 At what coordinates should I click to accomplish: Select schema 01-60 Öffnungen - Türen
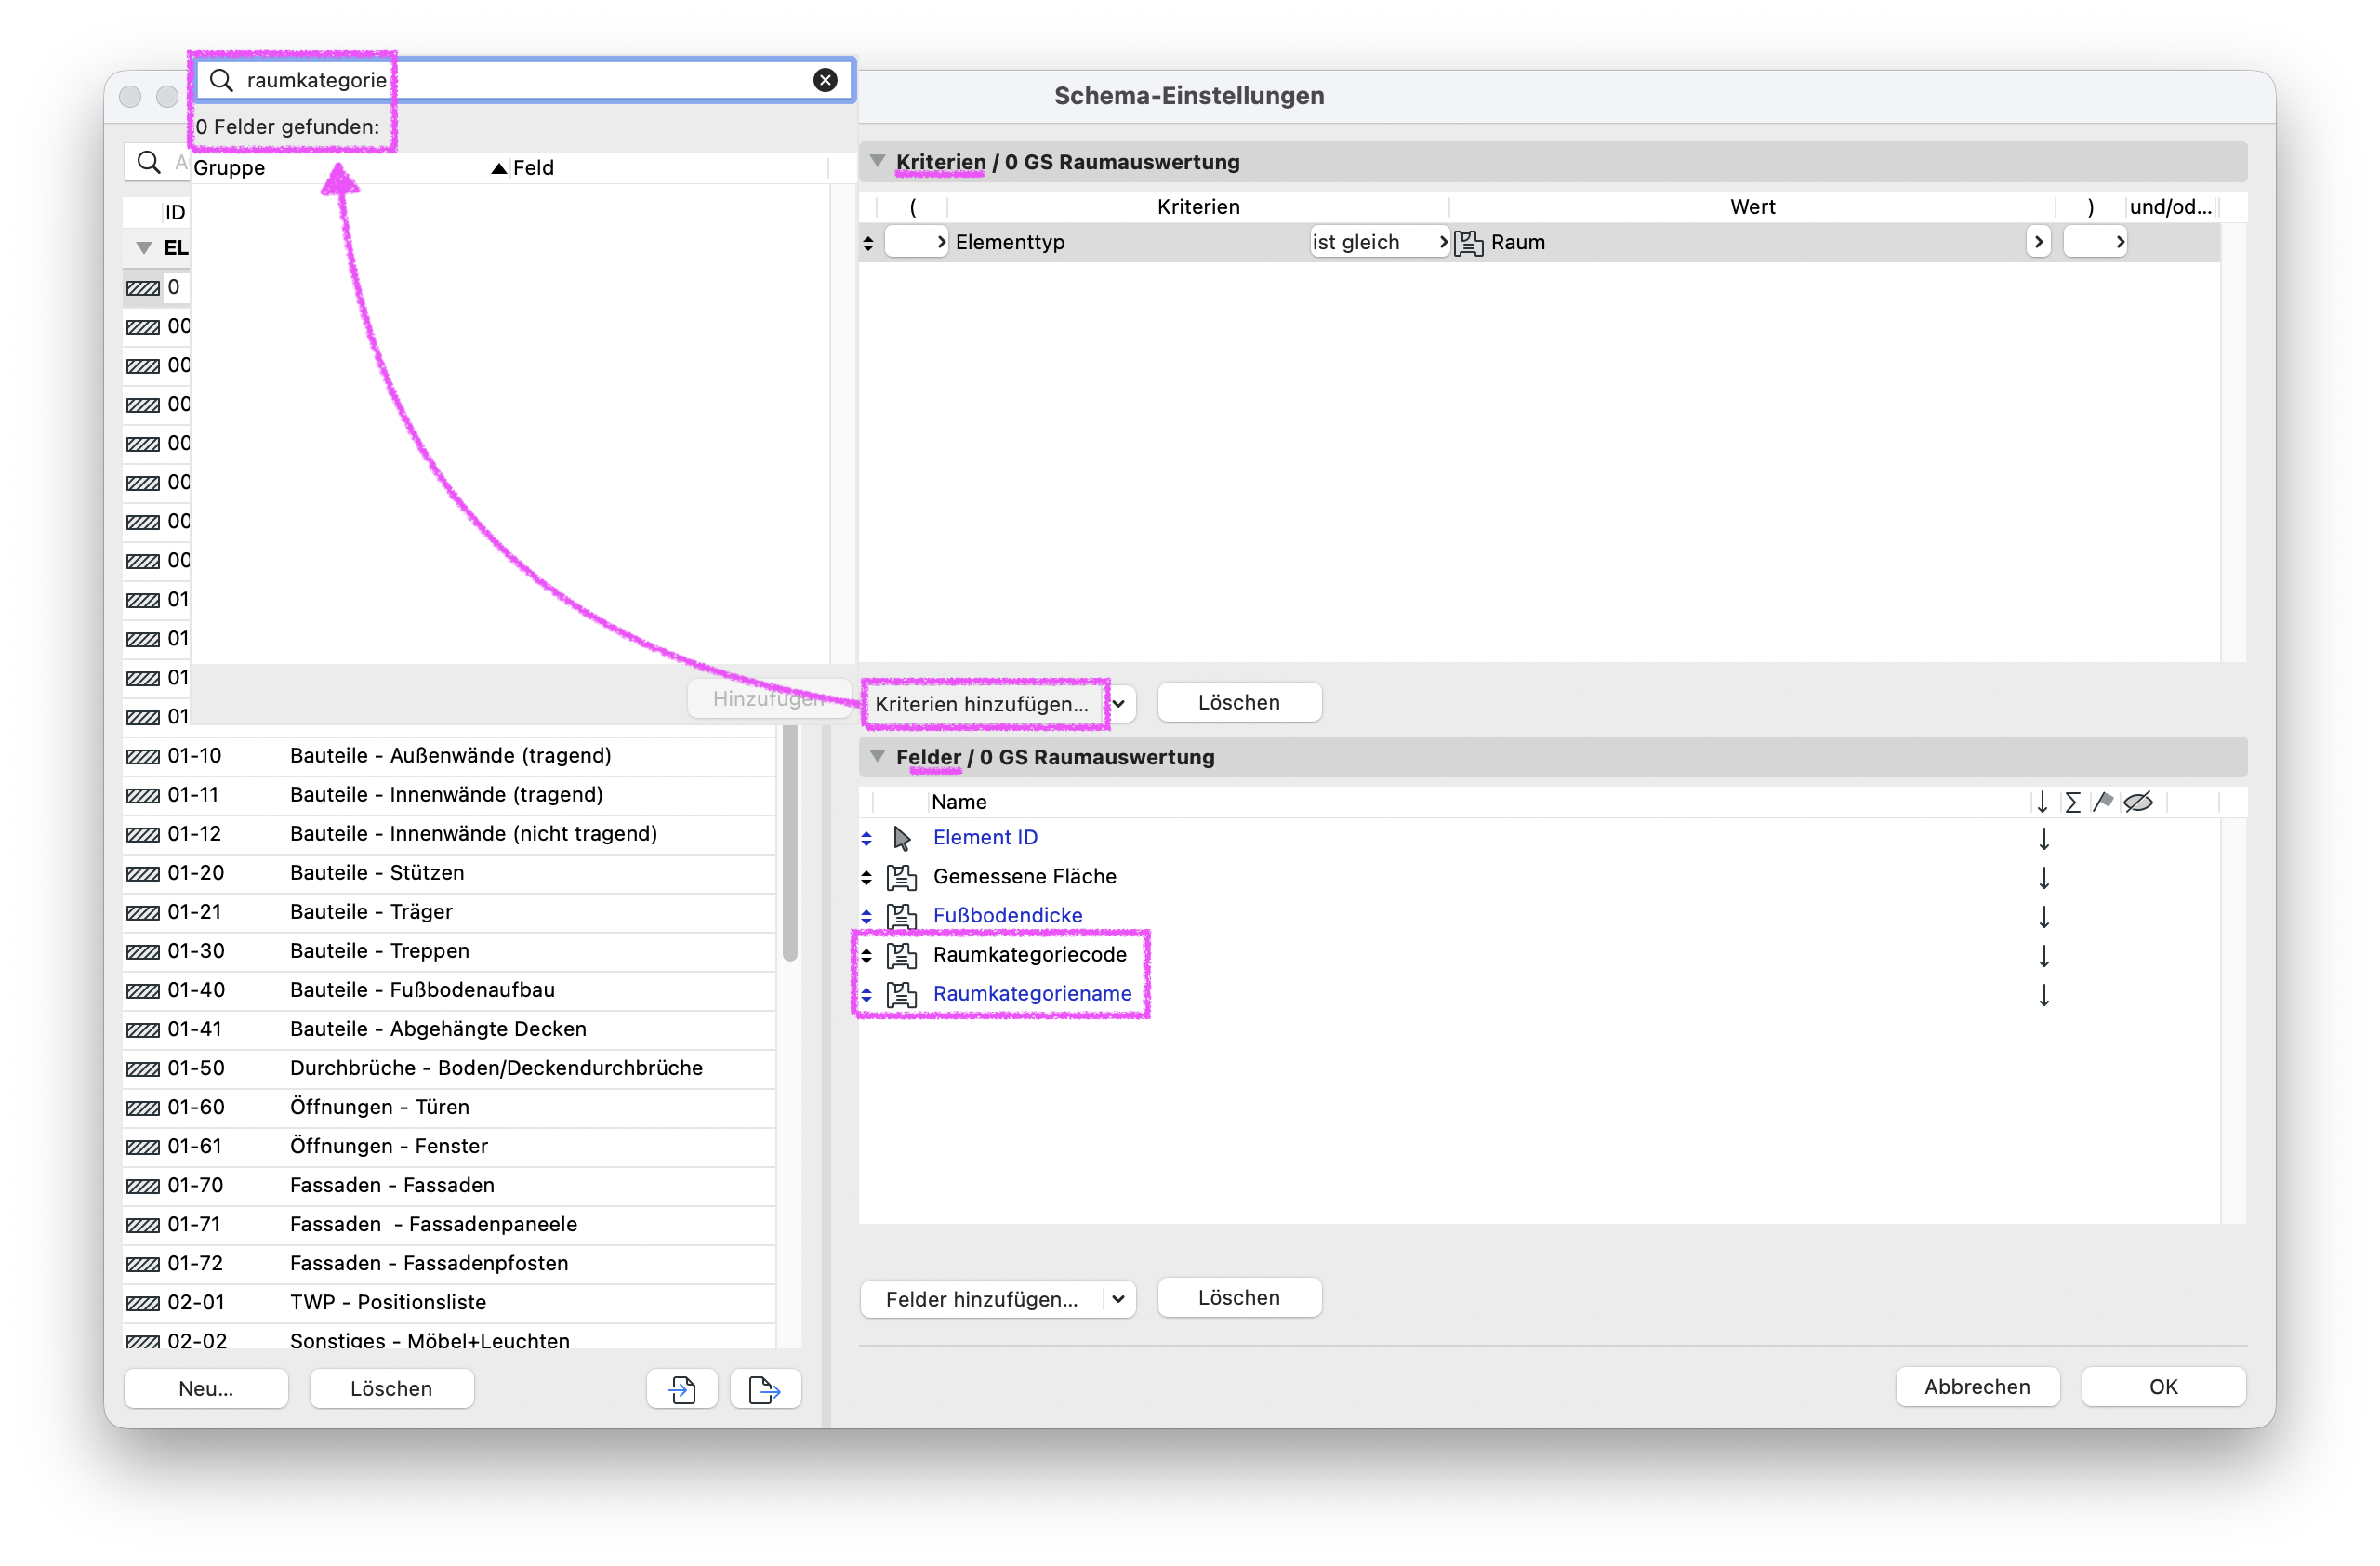coord(449,1106)
